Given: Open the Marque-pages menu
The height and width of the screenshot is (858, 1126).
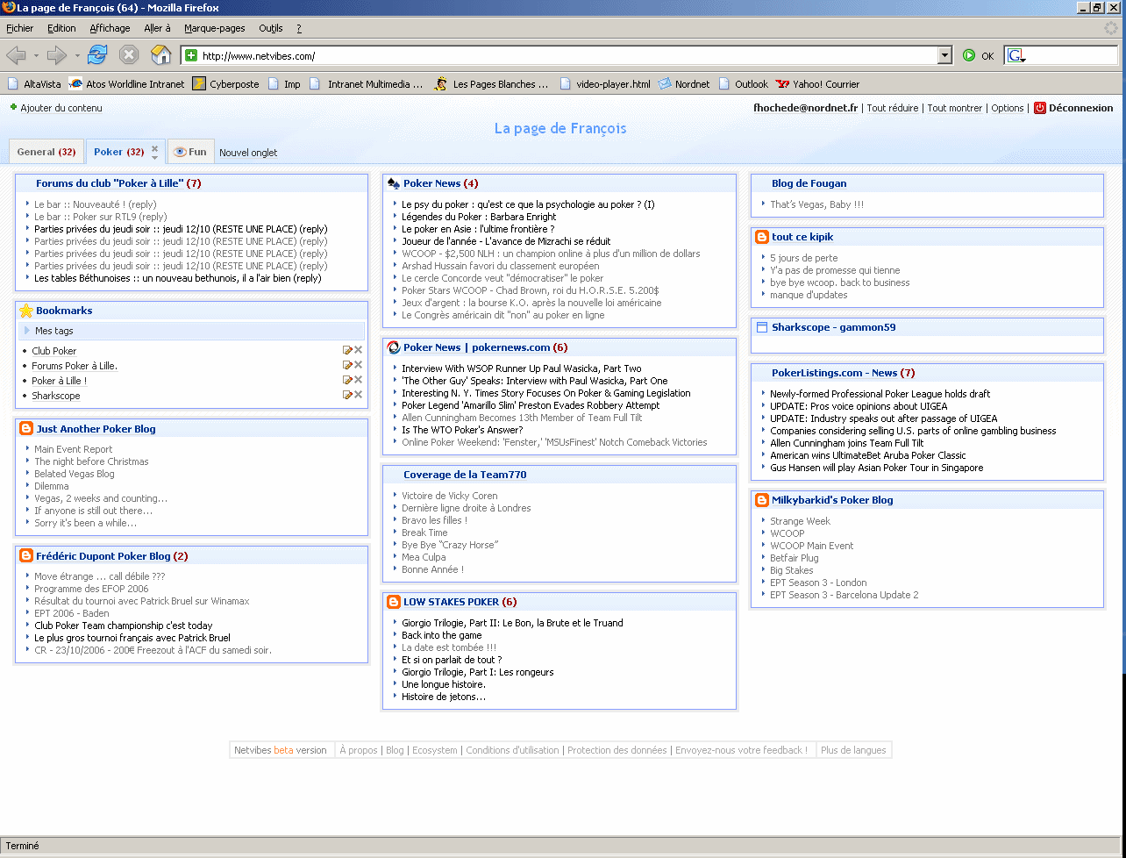Looking at the screenshot, I should 214,28.
